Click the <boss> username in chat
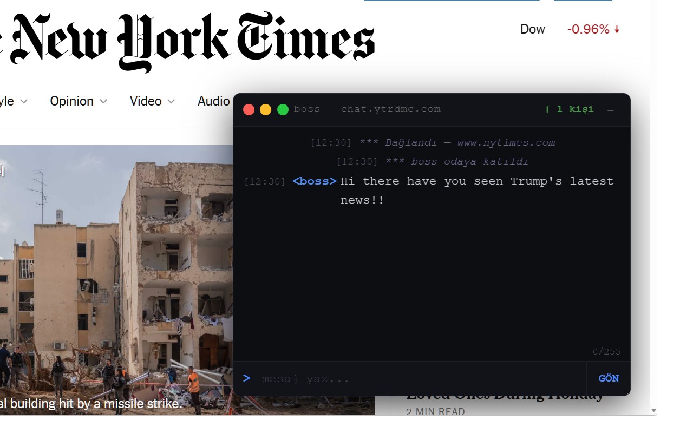 315,181
